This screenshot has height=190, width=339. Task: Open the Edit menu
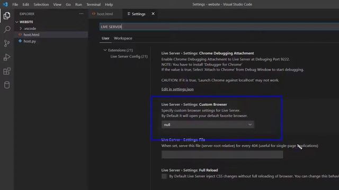[25, 4]
